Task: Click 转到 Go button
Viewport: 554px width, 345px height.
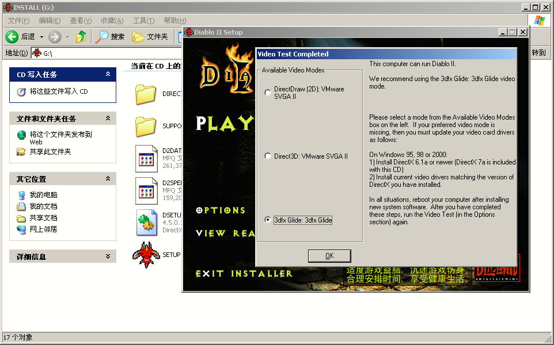Action: [x=539, y=52]
